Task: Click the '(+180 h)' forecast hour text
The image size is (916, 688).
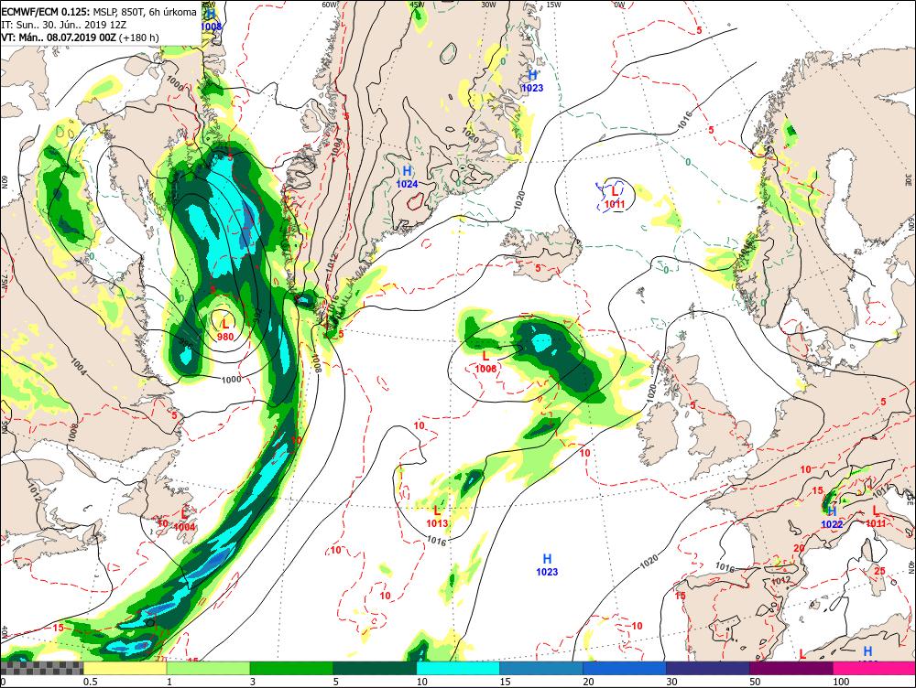Action: pos(138,38)
